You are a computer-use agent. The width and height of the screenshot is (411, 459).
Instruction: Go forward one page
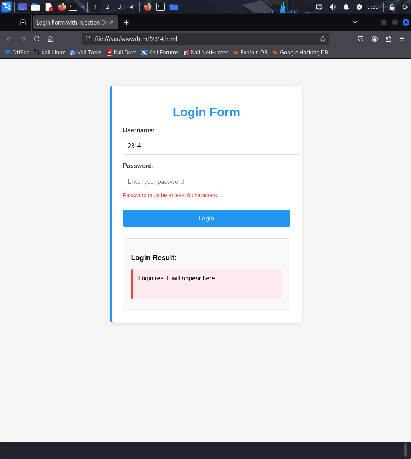(23, 39)
